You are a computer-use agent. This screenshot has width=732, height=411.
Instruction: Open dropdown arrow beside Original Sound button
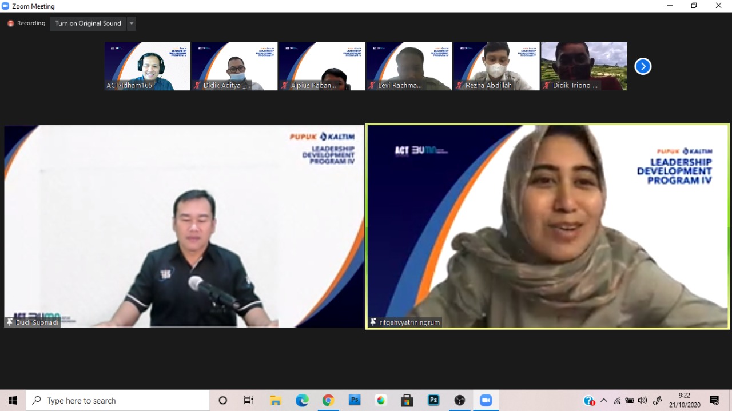pyautogui.click(x=132, y=23)
